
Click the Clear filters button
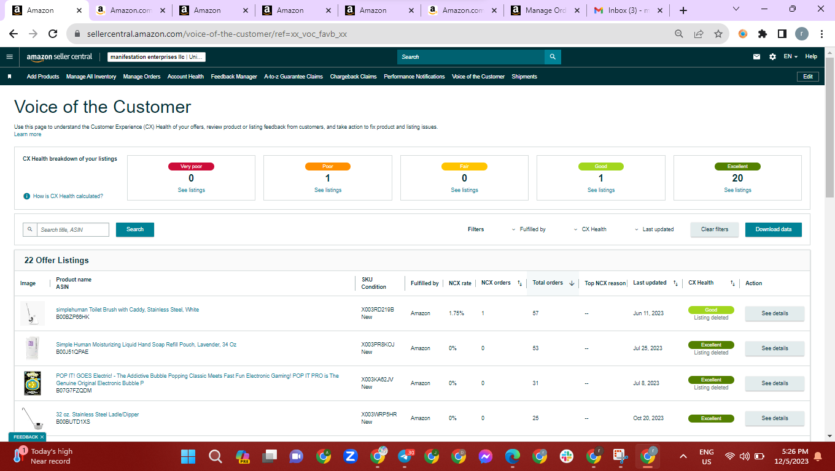(x=715, y=229)
